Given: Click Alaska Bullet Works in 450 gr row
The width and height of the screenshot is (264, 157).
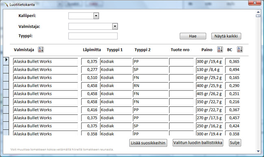Looking at the screenshot, I should (45, 78).
